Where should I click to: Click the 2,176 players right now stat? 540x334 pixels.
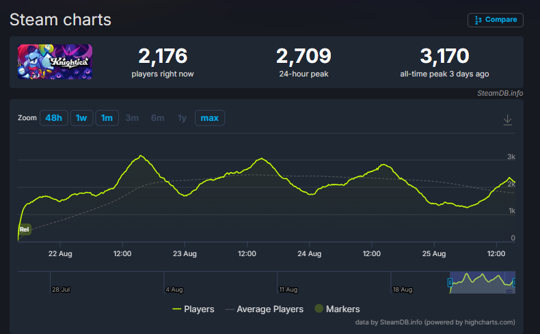click(x=163, y=62)
